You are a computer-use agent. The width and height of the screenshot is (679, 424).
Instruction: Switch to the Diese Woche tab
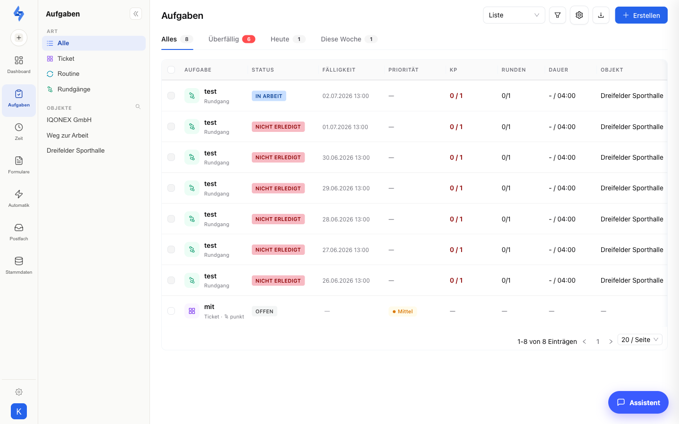point(349,39)
